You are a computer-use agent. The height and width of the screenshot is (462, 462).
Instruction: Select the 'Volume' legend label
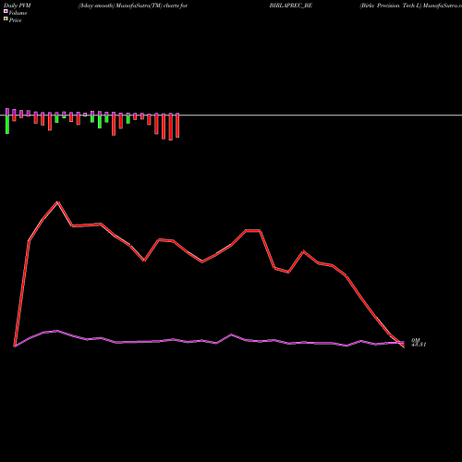(x=18, y=13)
